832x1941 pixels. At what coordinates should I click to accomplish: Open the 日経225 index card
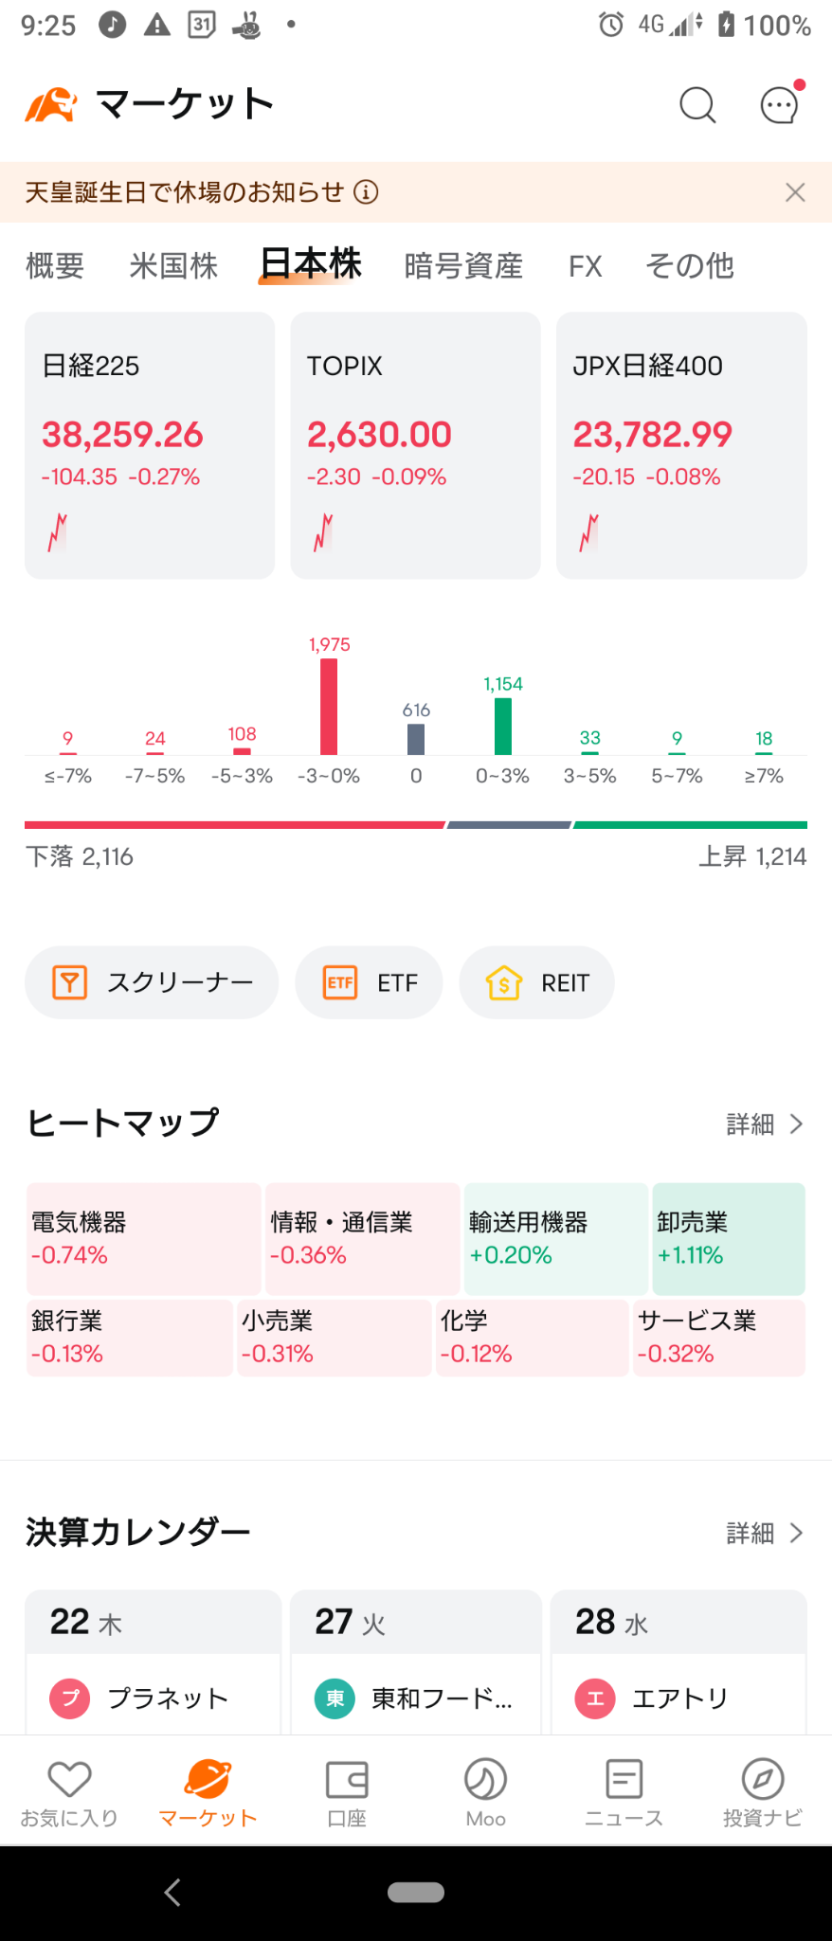click(150, 445)
